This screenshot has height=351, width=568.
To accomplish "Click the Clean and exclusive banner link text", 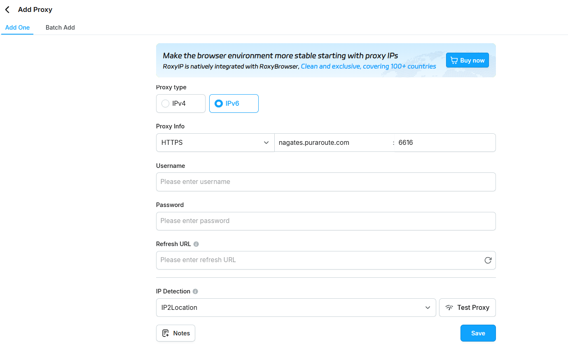I will click(x=369, y=66).
